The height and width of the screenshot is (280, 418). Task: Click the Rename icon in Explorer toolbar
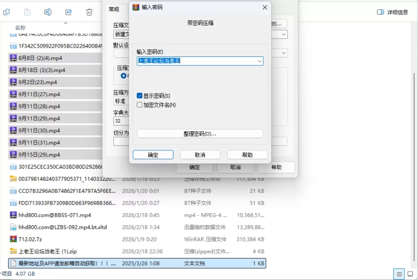tap(48, 11)
